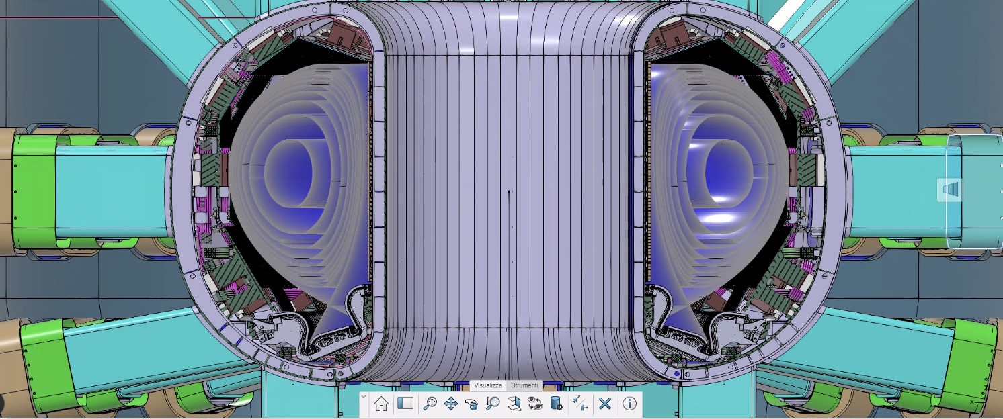Click the Home view icon

(x=381, y=404)
